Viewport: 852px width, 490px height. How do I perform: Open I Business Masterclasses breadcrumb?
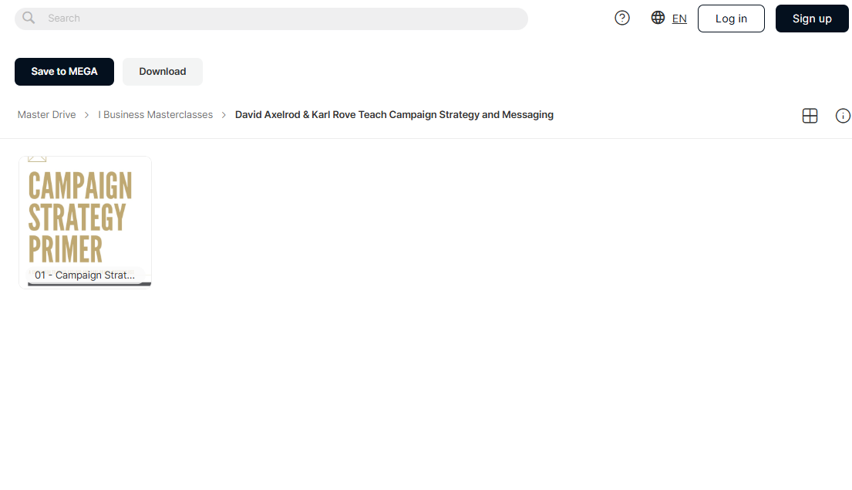[156, 115]
